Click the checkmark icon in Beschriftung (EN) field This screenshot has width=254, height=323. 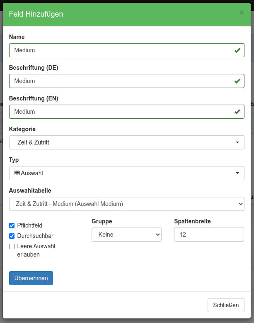click(x=237, y=112)
